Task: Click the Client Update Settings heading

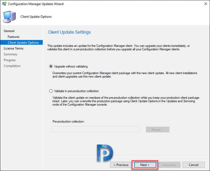Action: click(x=69, y=32)
